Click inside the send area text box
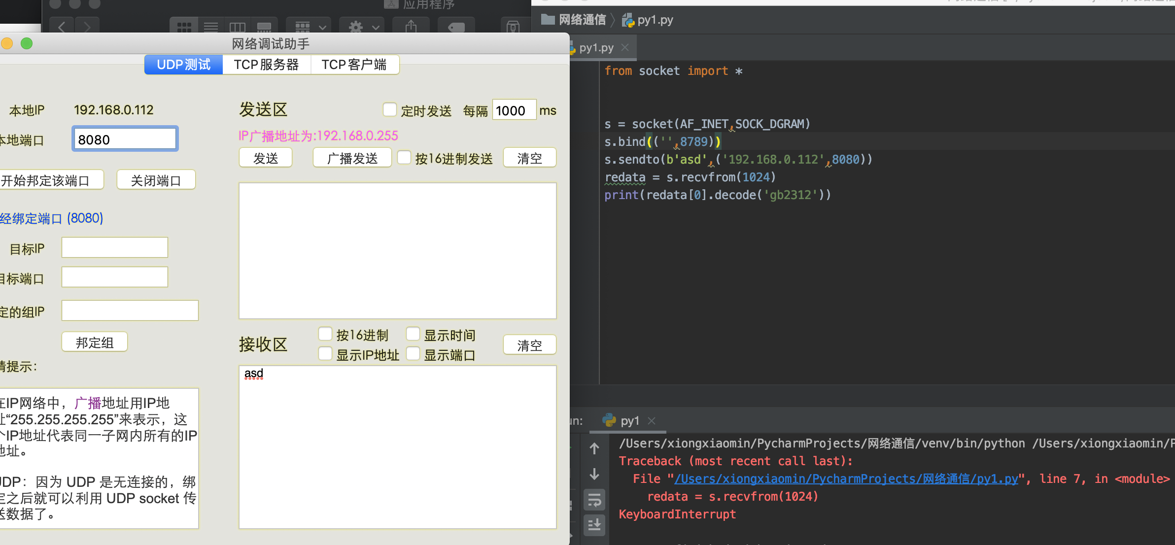 [x=398, y=251]
